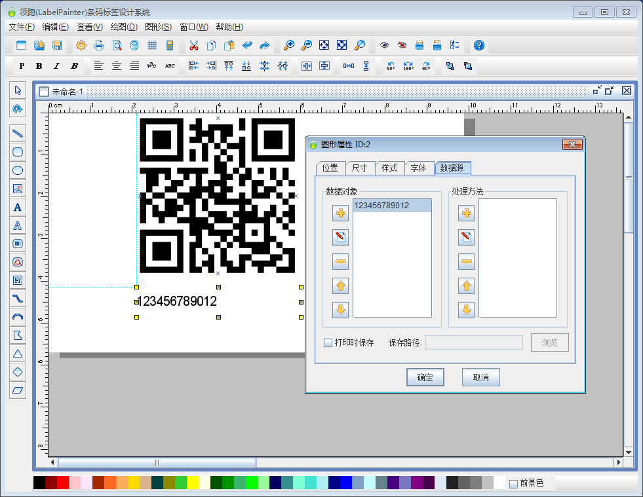Pick the black color swatch
This screenshot has width=643, height=497.
pos(39,483)
